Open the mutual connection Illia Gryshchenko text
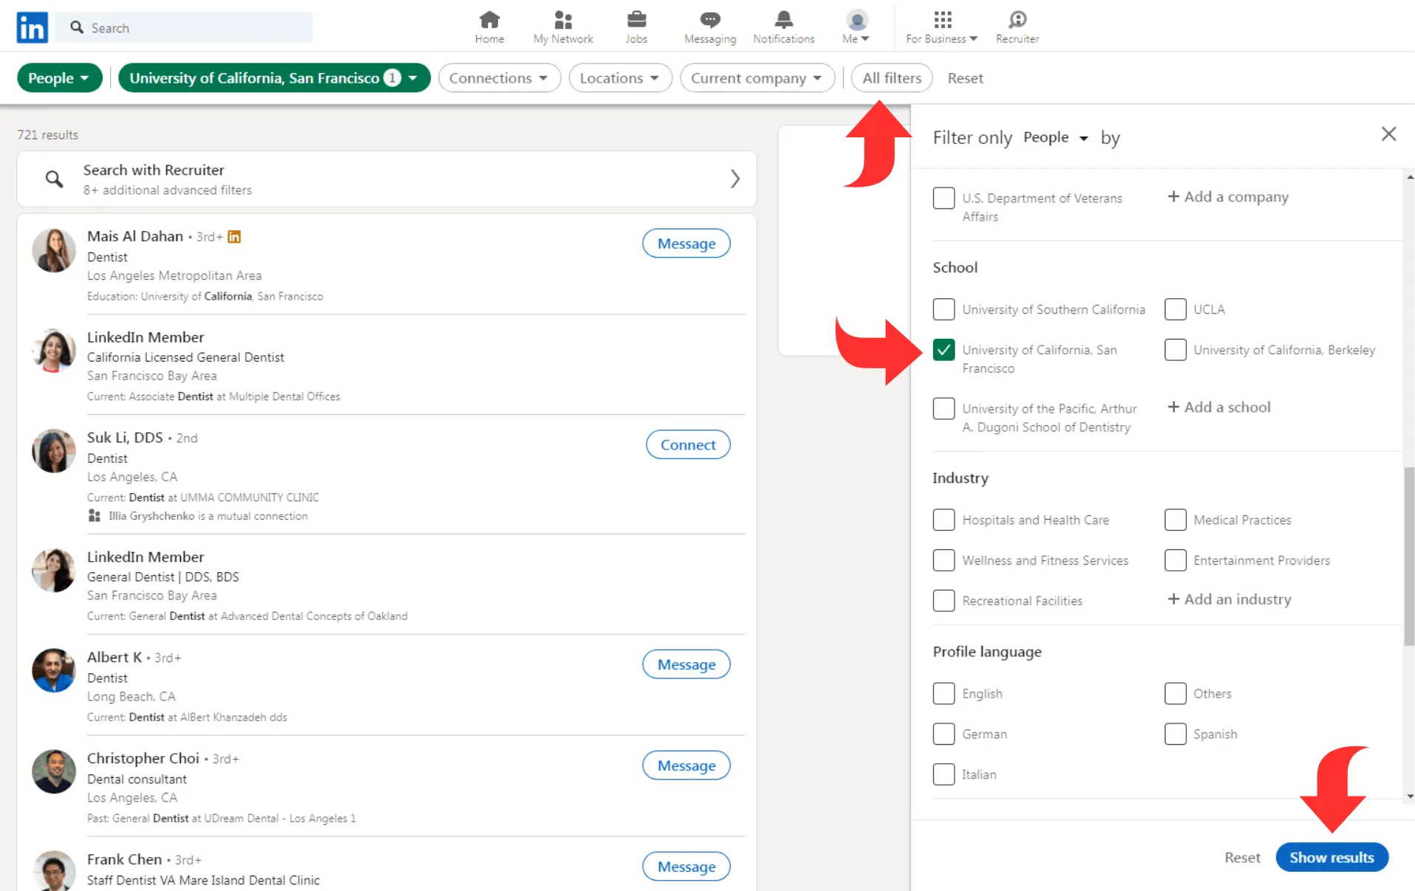This screenshot has width=1415, height=891. (x=208, y=516)
